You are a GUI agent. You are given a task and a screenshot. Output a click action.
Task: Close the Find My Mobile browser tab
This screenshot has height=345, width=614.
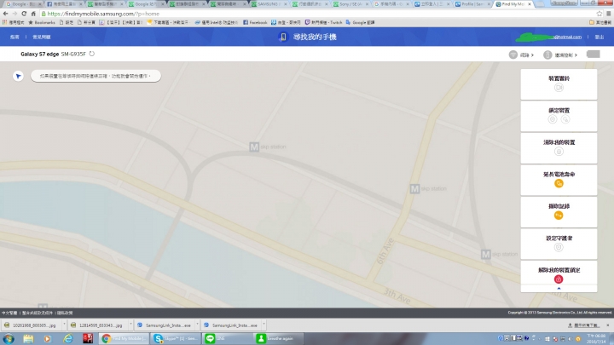coord(530,4)
